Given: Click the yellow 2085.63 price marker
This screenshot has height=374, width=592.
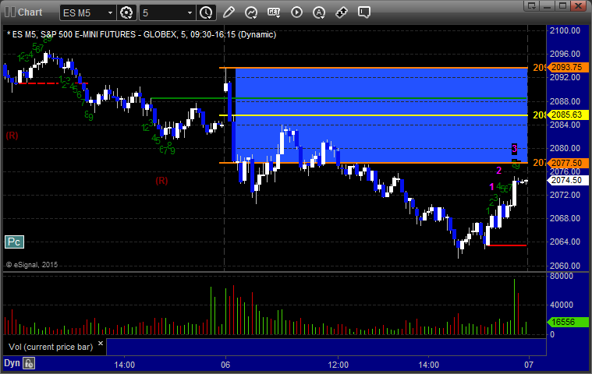Looking at the screenshot, I should point(568,115).
